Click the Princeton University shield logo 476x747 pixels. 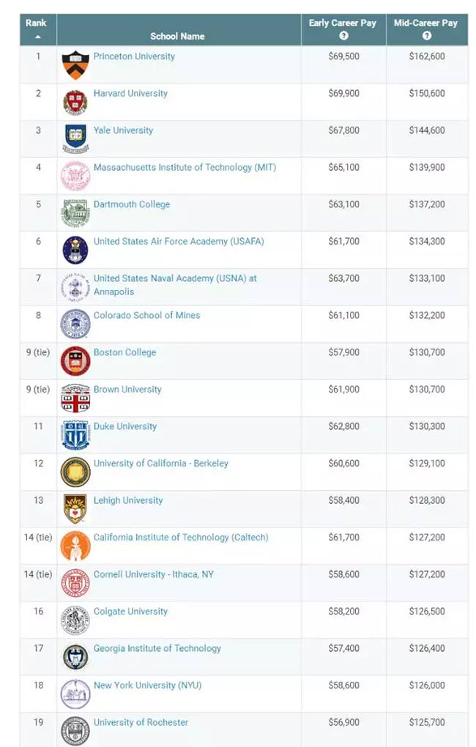pyautogui.click(x=75, y=65)
